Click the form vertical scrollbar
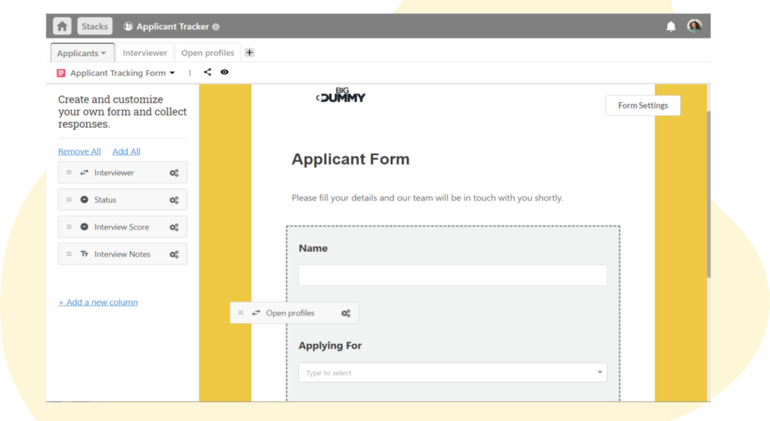770x421 pixels. [x=709, y=194]
